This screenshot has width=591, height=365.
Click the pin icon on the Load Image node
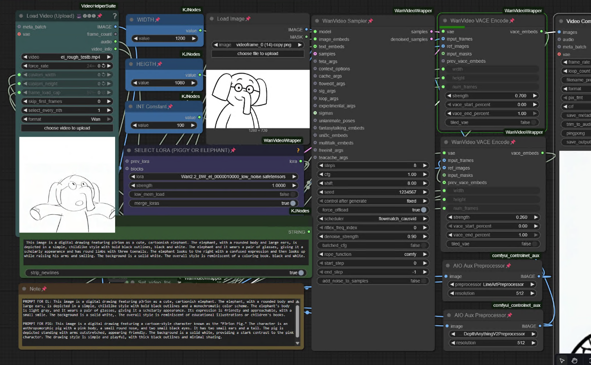248,19
